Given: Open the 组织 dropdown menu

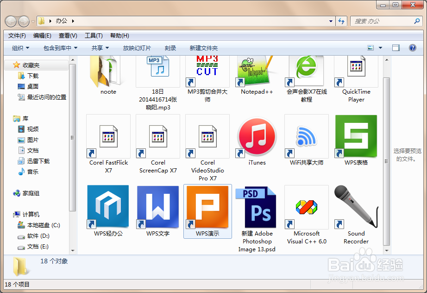Looking at the screenshot, I should pyautogui.click(x=20, y=48).
